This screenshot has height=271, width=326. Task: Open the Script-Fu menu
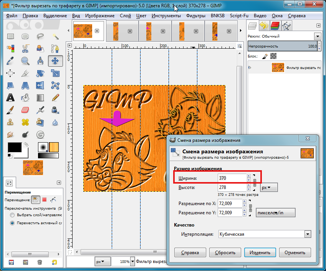pos(239,16)
